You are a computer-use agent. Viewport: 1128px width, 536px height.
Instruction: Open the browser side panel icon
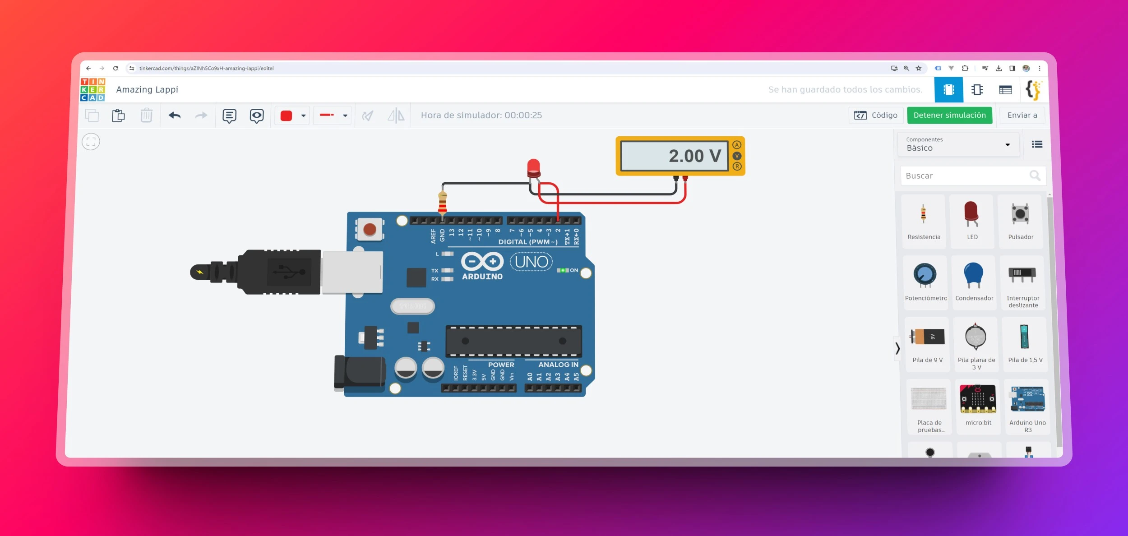click(x=1012, y=68)
